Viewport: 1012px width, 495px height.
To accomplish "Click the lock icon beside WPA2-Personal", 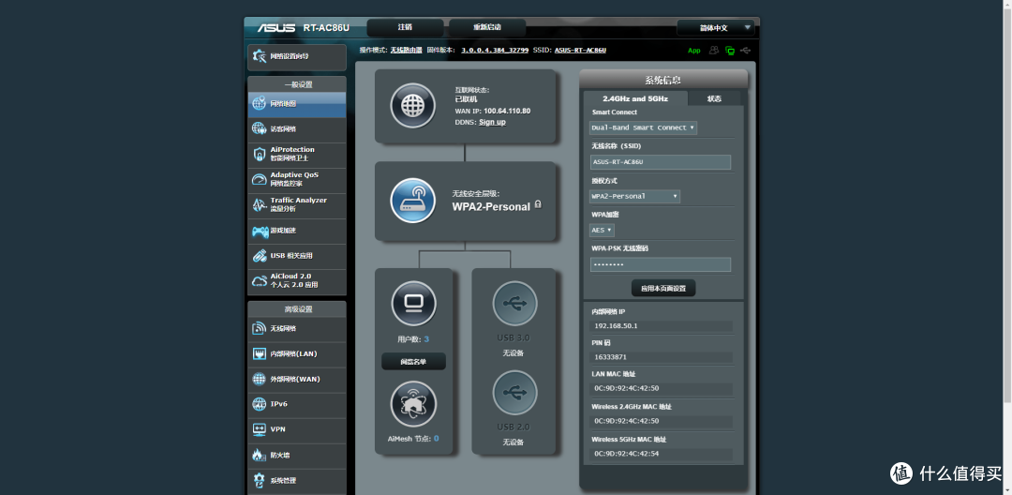I will 538,205.
